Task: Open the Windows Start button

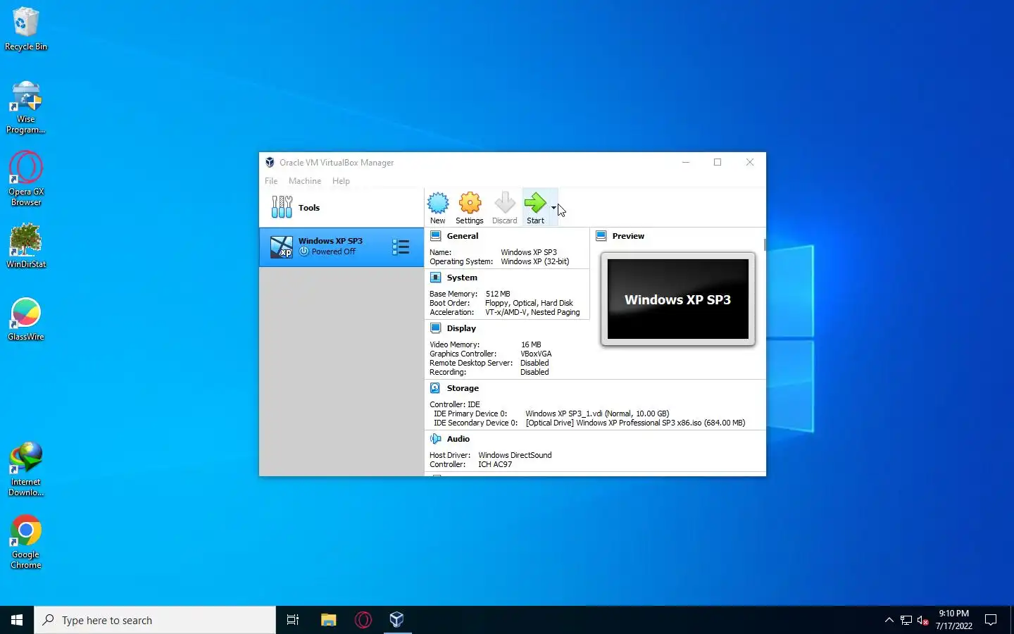Action: (x=17, y=620)
